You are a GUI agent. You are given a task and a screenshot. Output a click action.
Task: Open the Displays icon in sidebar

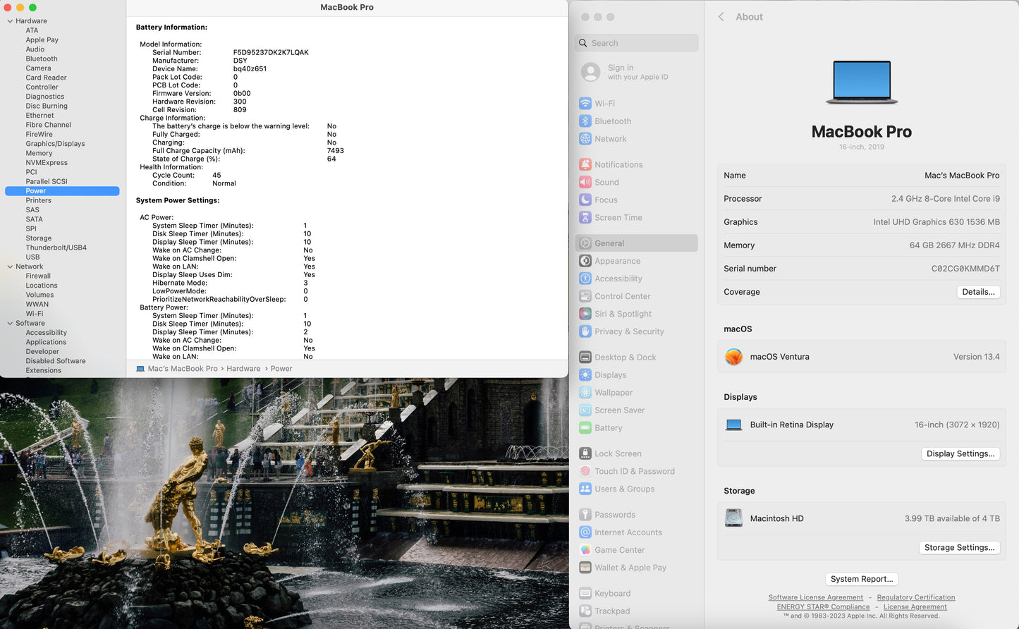pyautogui.click(x=585, y=375)
